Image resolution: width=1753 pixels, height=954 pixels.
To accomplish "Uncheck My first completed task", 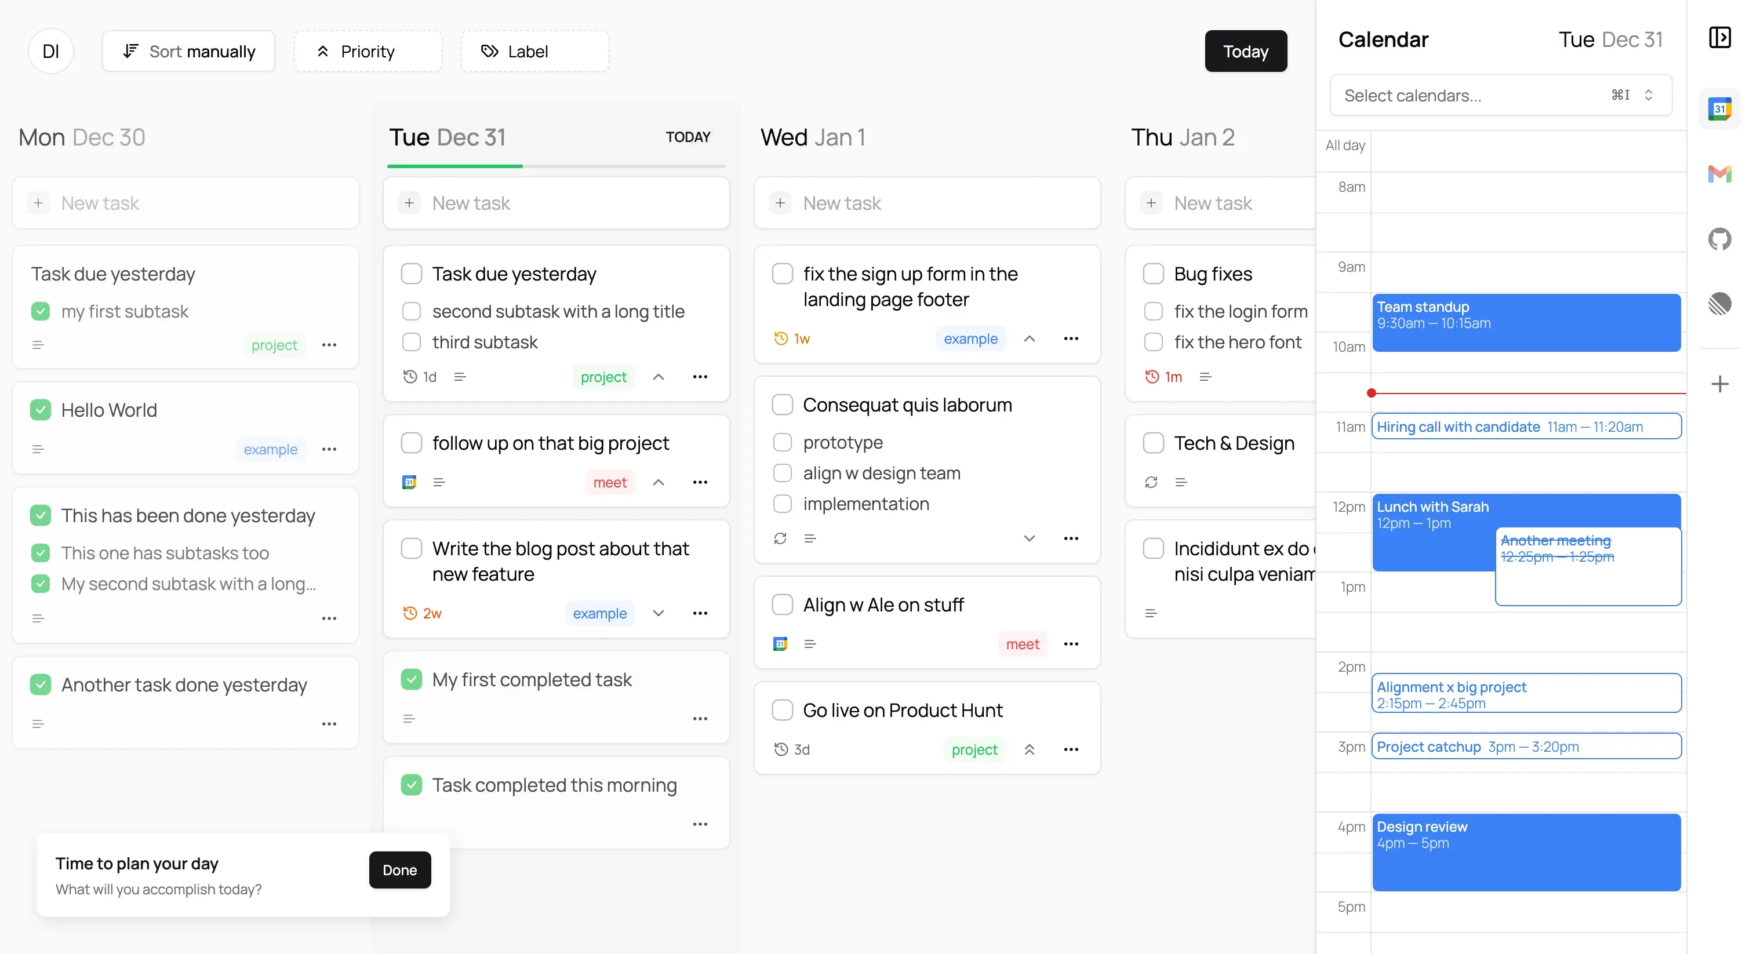I will (x=412, y=680).
